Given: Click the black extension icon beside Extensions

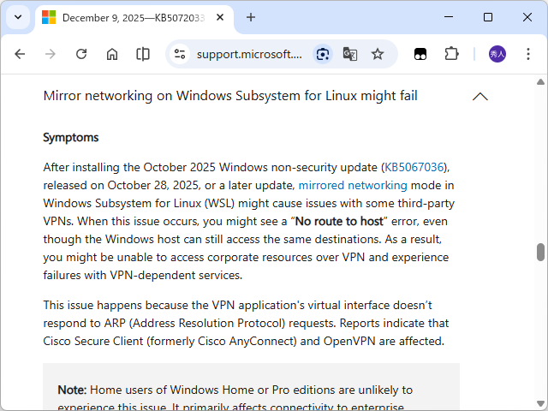Looking at the screenshot, I should 420,54.
